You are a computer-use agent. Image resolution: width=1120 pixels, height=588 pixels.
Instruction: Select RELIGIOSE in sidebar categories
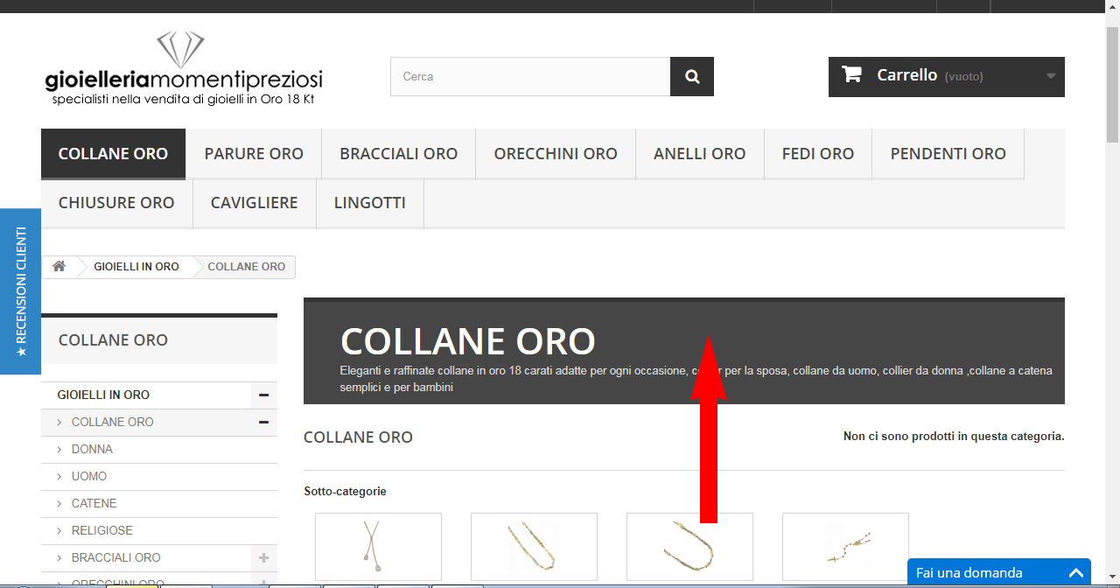(x=102, y=531)
